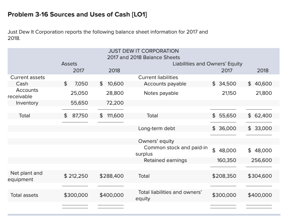Select inventory value 55,650
This screenshot has width=294, height=219.
pyautogui.click(x=79, y=103)
